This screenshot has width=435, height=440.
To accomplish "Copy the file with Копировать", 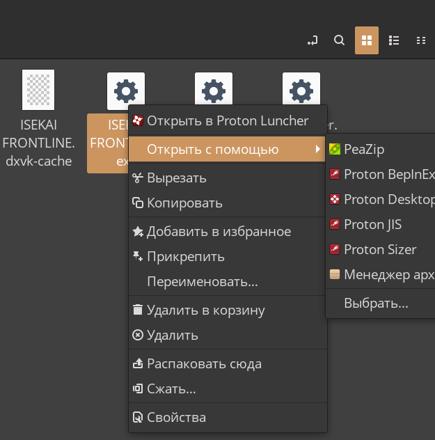I will 184,203.
